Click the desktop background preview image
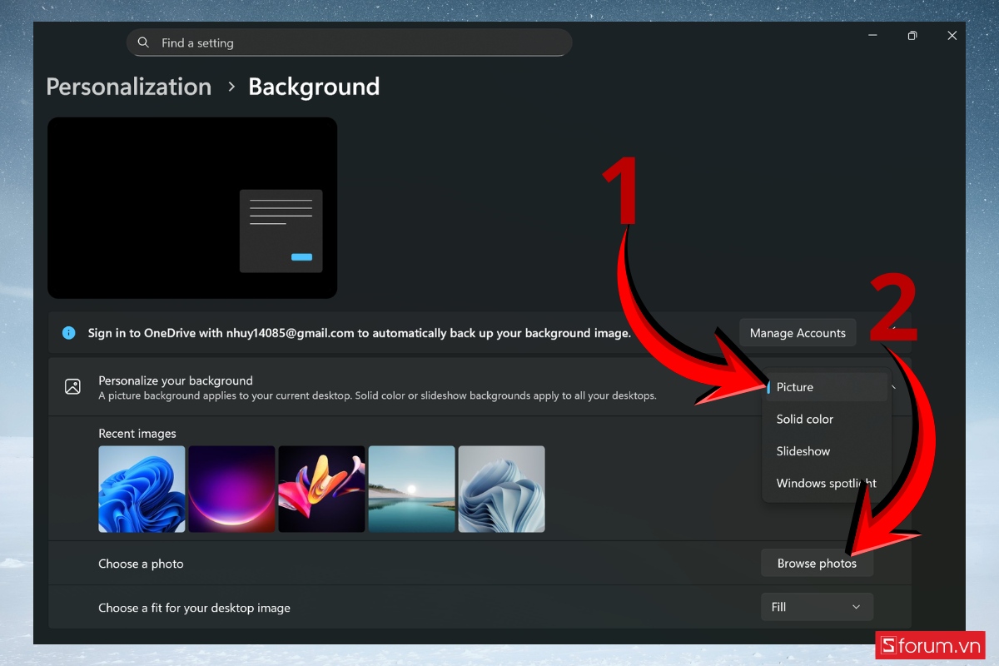999x666 pixels. coord(192,208)
